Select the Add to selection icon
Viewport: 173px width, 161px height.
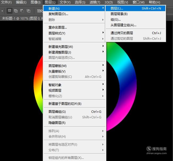[x=16, y=11]
